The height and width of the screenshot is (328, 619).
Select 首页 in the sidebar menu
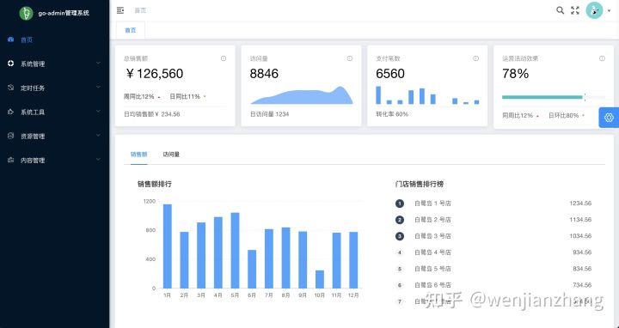pyautogui.click(x=54, y=39)
